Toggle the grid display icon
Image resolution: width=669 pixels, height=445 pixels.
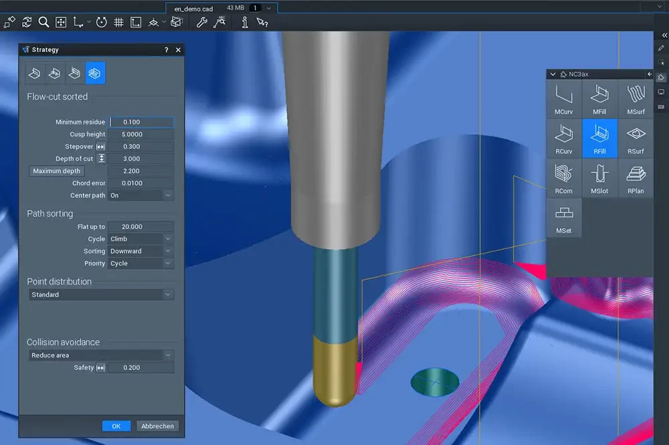click(118, 22)
